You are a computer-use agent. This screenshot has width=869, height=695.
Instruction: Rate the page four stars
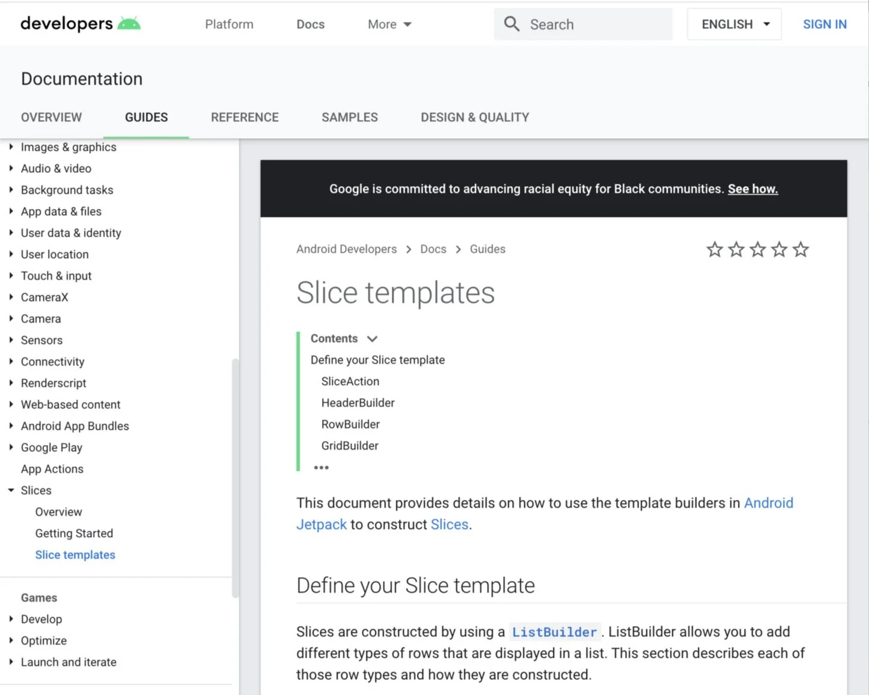coord(779,249)
